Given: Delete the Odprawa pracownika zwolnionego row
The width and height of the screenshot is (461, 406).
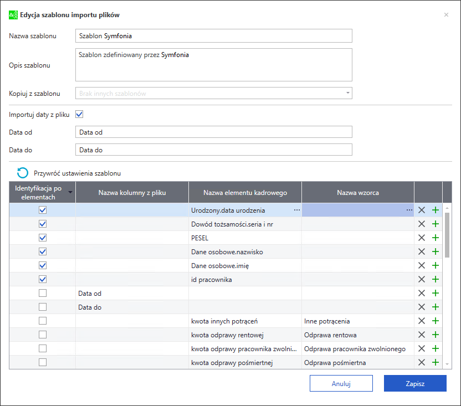Looking at the screenshot, I should tap(422, 348).
